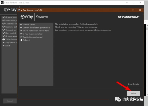Open the Show Details link
Screen dimensions: 148x106
[x=133, y=84]
